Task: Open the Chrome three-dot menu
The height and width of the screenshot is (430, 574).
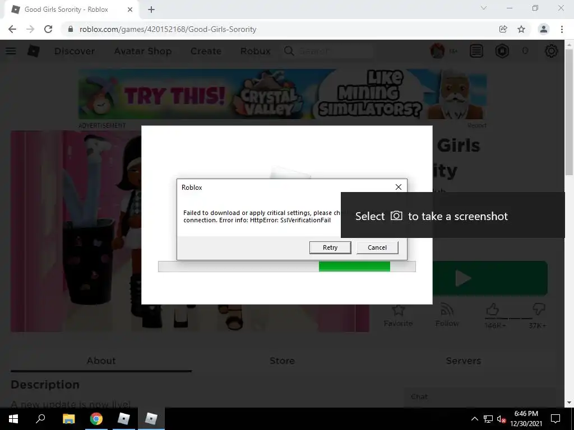Action: (x=562, y=29)
